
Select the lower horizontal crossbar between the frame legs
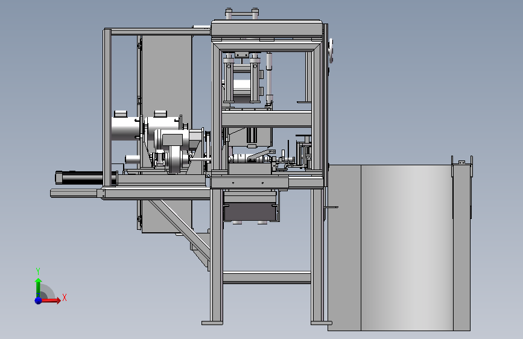[x=267, y=277]
